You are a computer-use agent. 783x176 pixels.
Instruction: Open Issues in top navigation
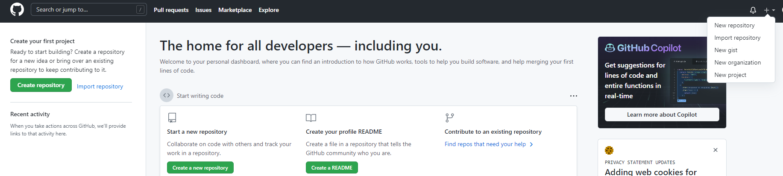(203, 10)
